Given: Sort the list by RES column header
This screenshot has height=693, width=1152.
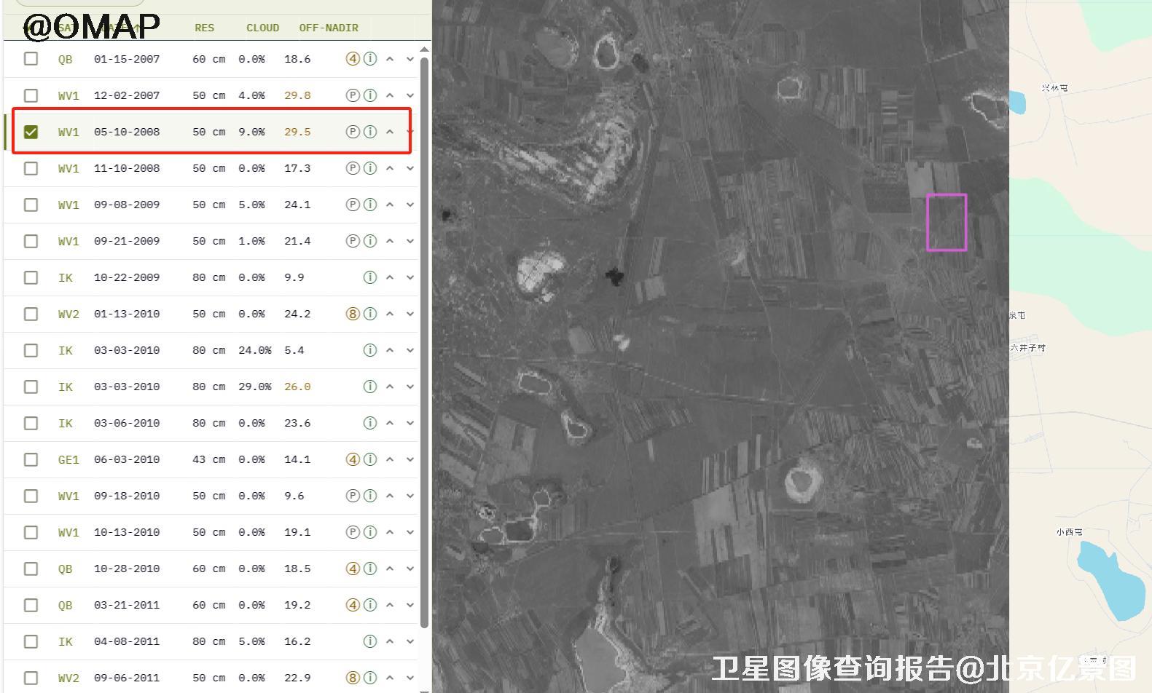Looking at the screenshot, I should (204, 28).
